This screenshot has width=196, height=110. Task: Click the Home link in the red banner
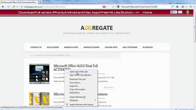[x=147, y=13]
